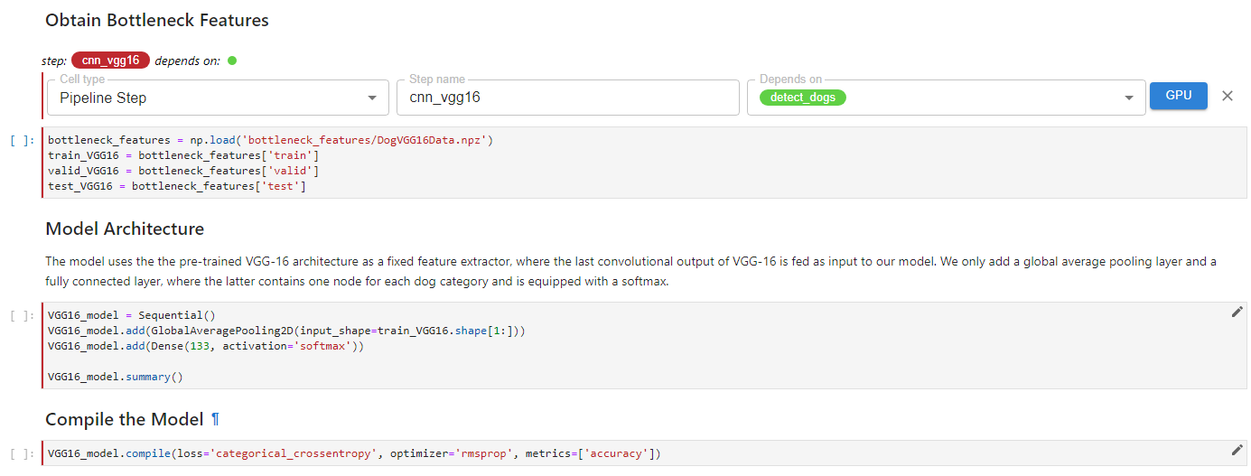The height and width of the screenshot is (476, 1251).
Task: Click the execution prompt of the np.load cell
Action: [x=23, y=141]
